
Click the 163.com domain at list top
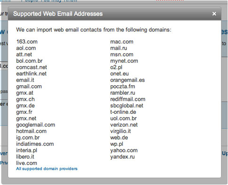(x=27, y=42)
